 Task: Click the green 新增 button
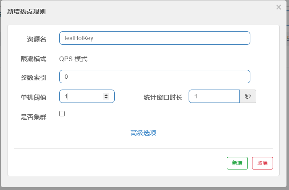click(237, 163)
